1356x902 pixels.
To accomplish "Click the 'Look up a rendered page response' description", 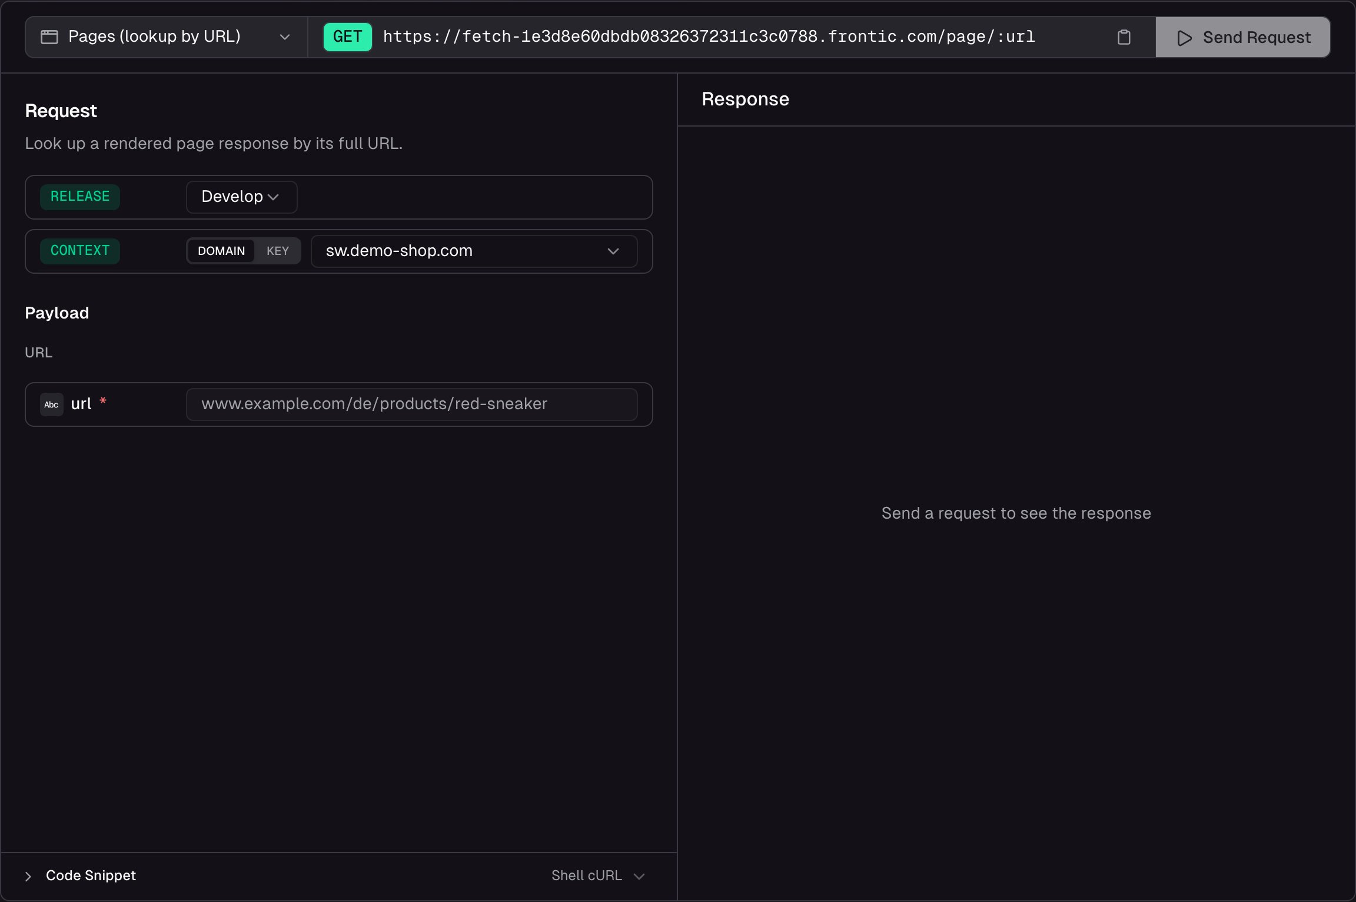I will click(x=214, y=143).
